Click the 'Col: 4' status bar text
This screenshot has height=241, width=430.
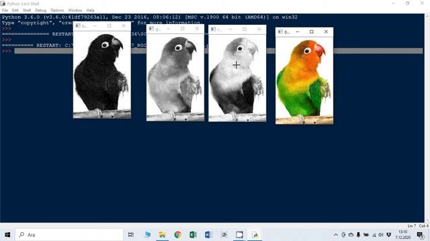click(423, 226)
